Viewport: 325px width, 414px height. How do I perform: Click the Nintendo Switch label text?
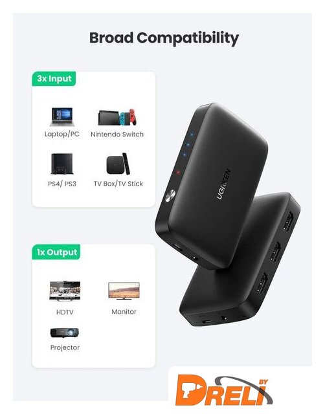click(x=117, y=134)
